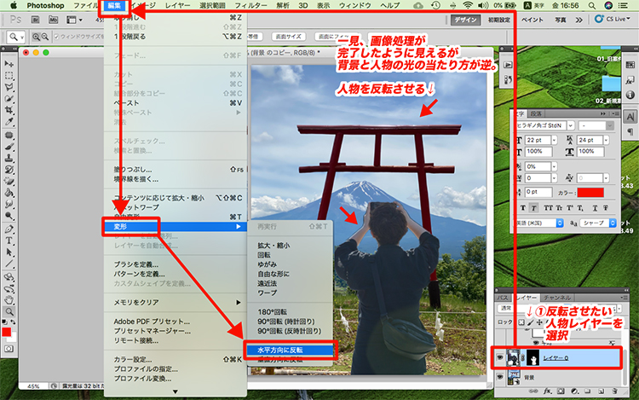Select the Type tool

point(9,241)
